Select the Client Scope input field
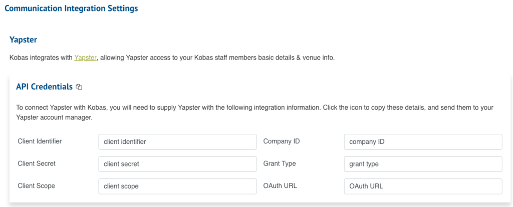This screenshot has height=207, width=513. click(x=177, y=186)
